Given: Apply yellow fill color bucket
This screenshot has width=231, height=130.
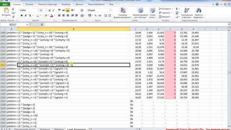Looking at the screenshot, I should tap(46, 16).
